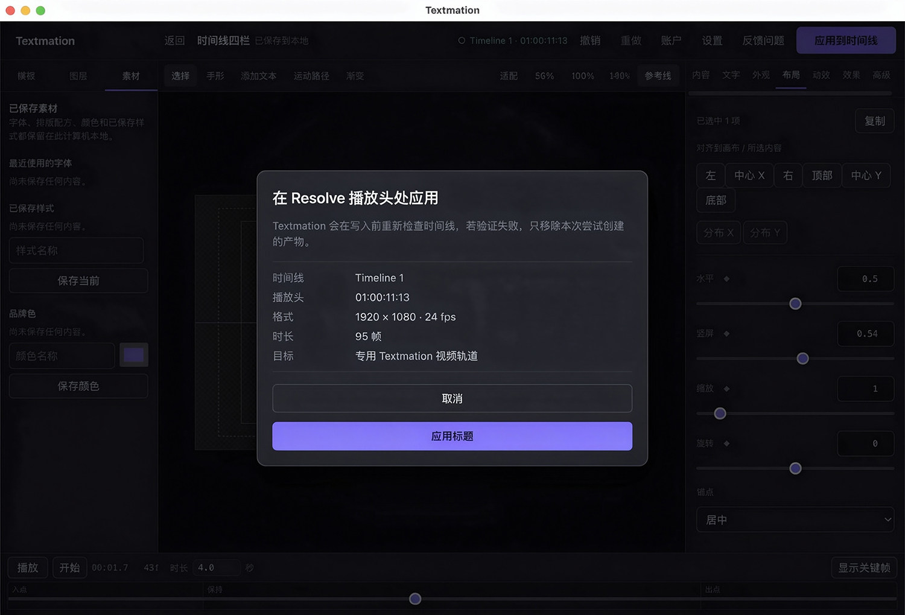
Task: Click the 撤销 undo button
Action: click(x=590, y=40)
